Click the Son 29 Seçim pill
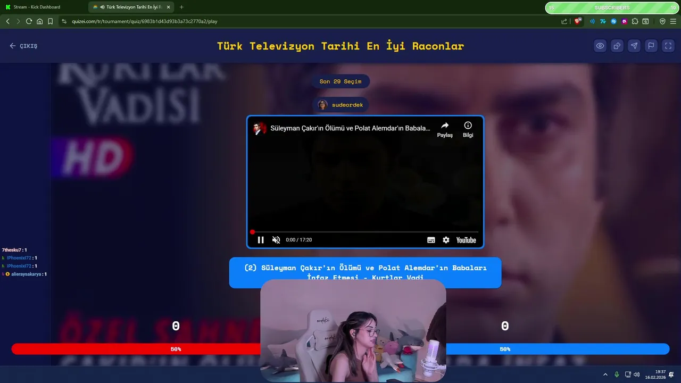This screenshot has height=383, width=681. pyautogui.click(x=340, y=81)
